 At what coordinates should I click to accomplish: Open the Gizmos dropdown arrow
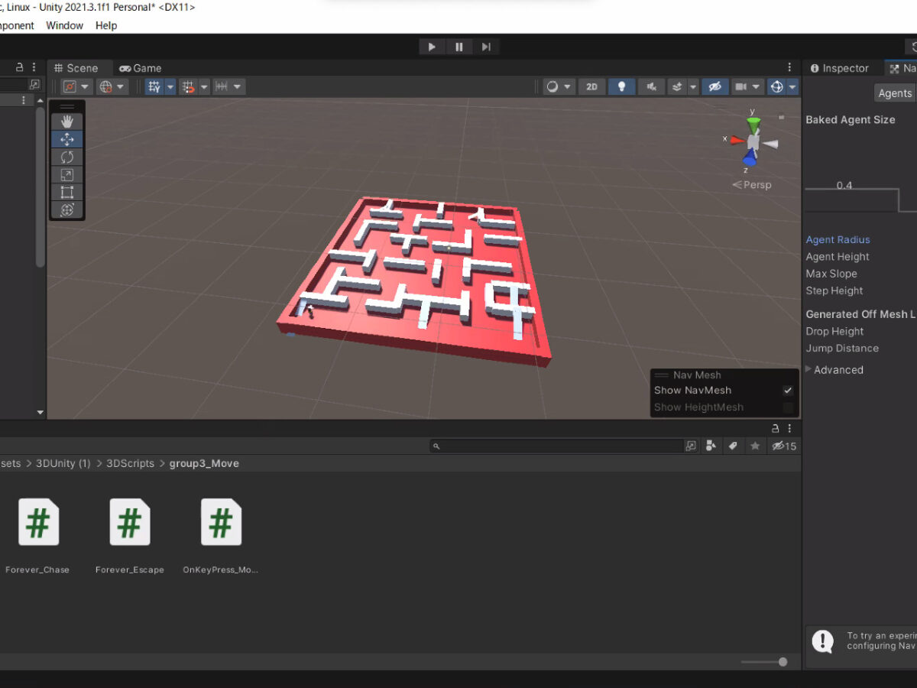(792, 86)
